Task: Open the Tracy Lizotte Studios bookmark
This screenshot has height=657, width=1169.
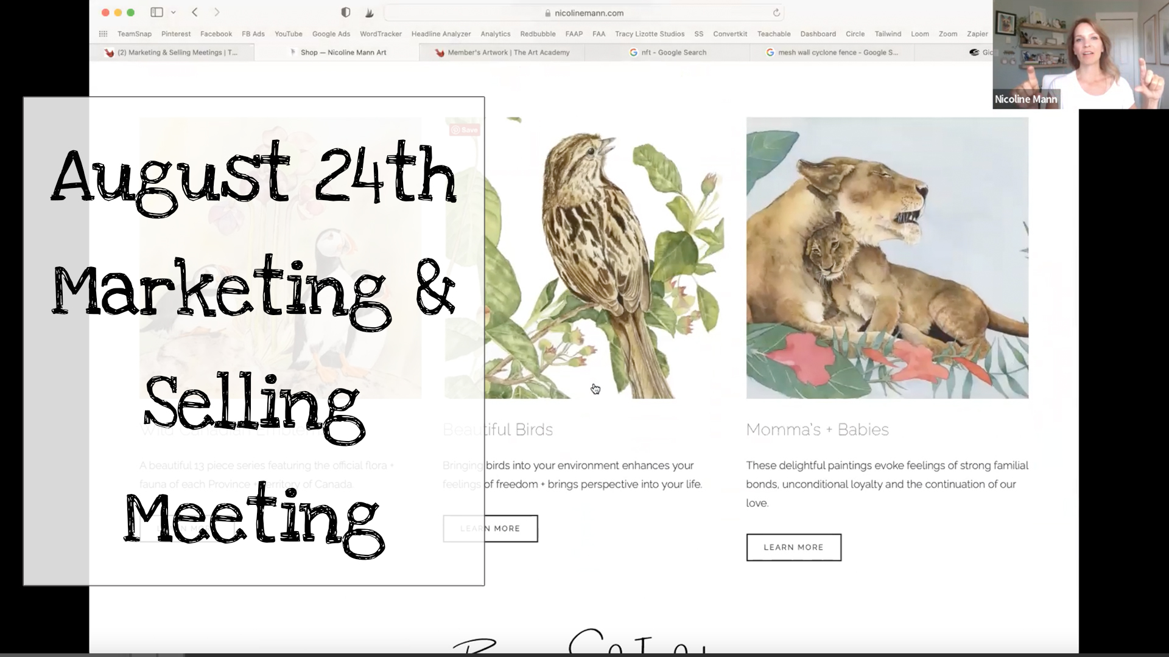Action: click(x=650, y=34)
